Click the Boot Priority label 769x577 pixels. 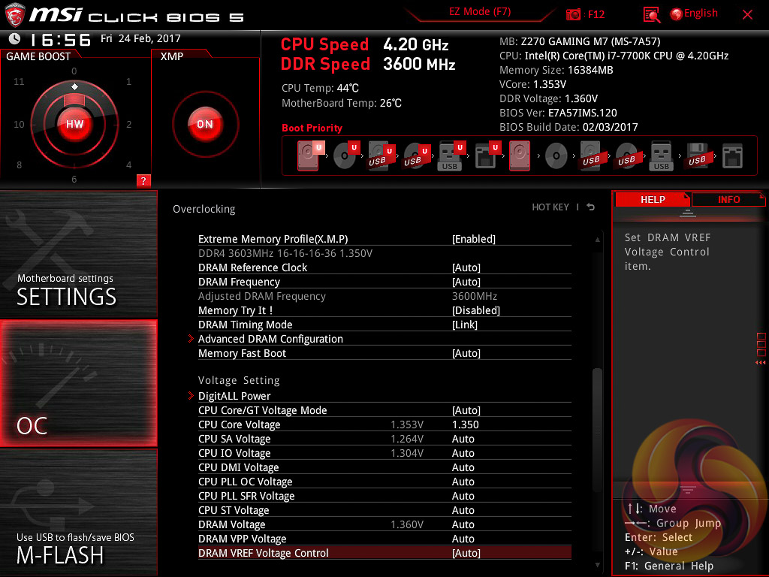[312, 128]
